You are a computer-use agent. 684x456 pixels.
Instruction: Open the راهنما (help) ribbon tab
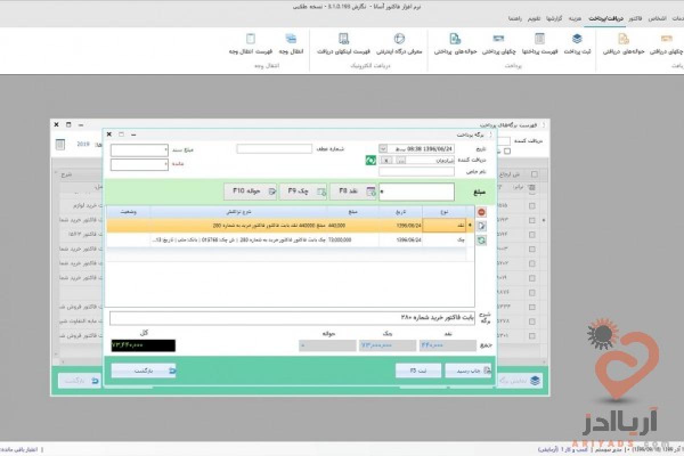(x=515, y=18)
